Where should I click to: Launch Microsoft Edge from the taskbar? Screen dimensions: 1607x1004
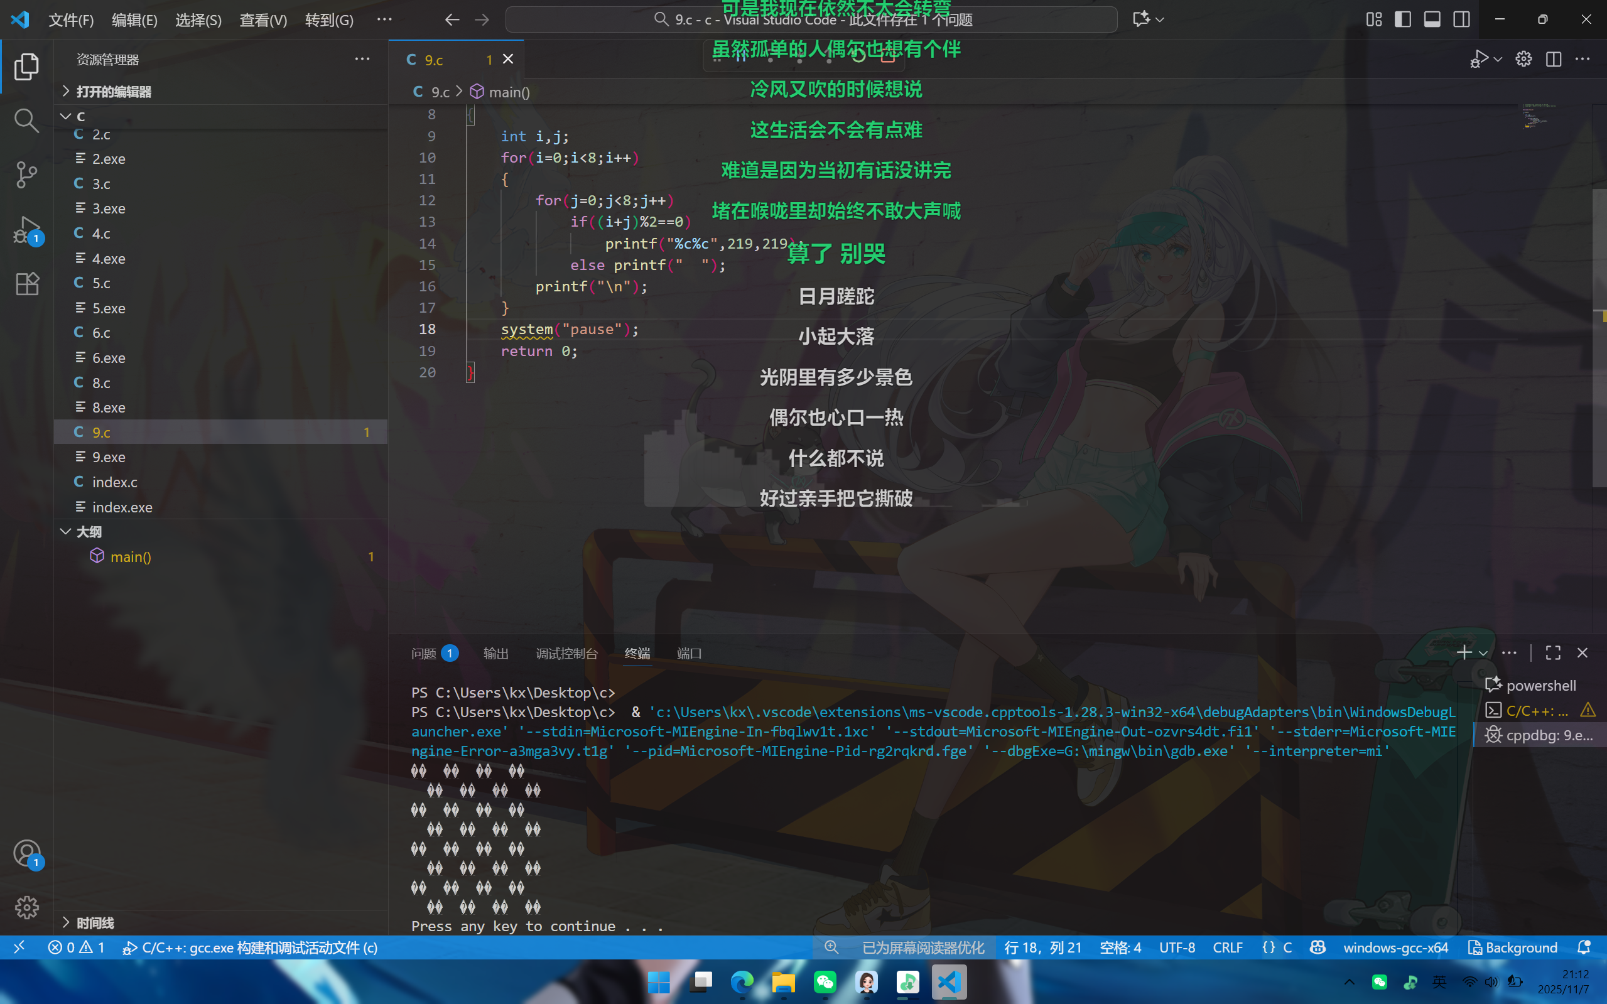[742, 982]
